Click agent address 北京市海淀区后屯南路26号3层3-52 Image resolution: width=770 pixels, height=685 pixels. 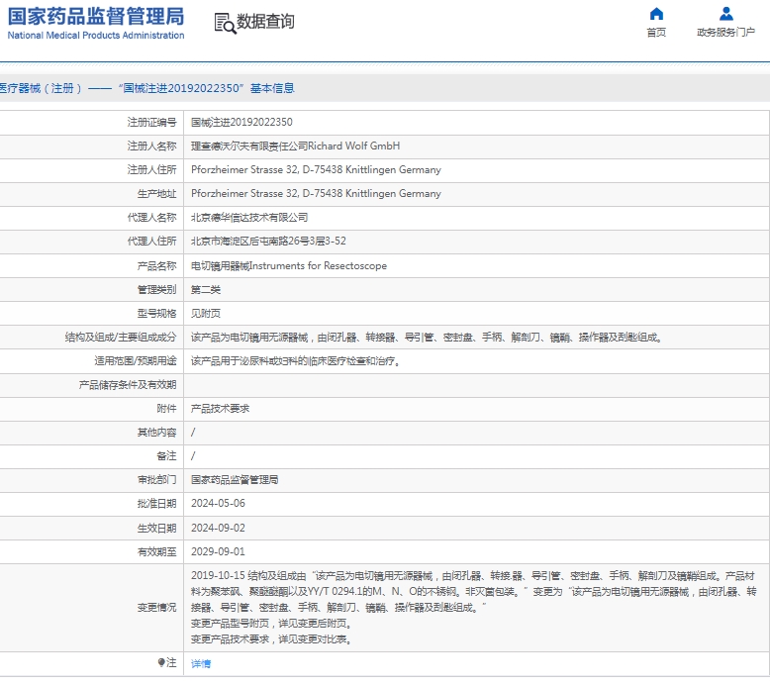point(268,242)
